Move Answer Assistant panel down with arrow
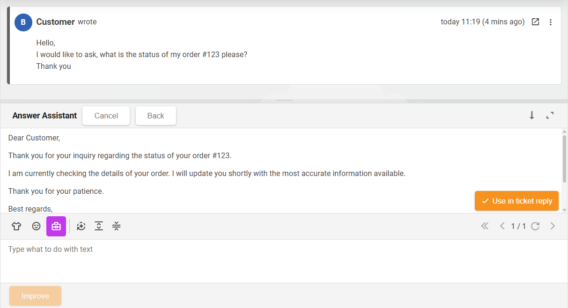 532,116
